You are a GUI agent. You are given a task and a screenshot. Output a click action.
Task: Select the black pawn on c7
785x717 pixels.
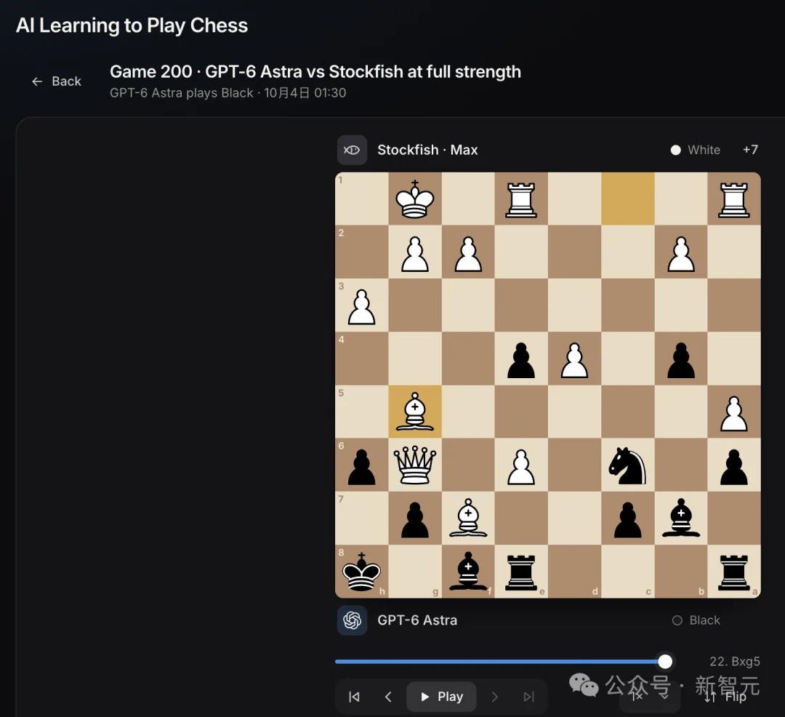click(628, 520)
